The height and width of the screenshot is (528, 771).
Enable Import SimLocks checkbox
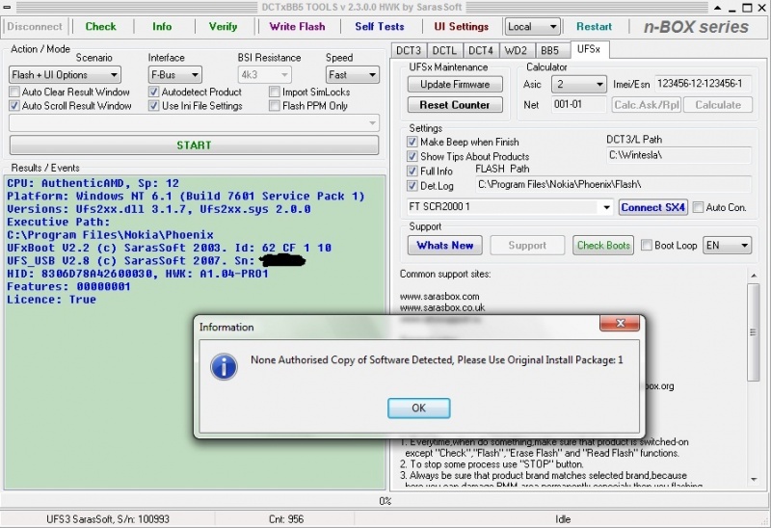[275, 92]
